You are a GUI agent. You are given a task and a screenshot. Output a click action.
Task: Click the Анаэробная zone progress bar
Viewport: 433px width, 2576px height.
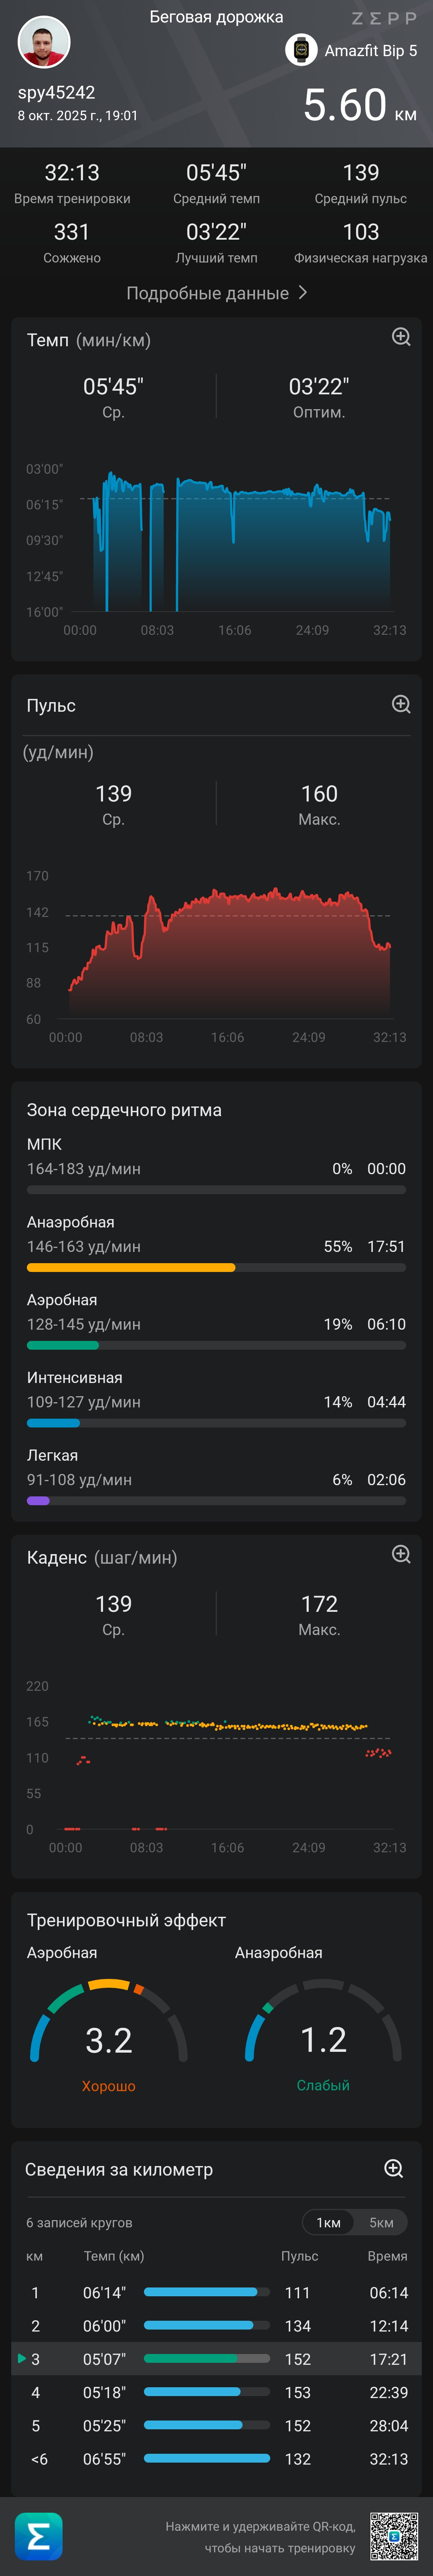tap(216, 1267)
